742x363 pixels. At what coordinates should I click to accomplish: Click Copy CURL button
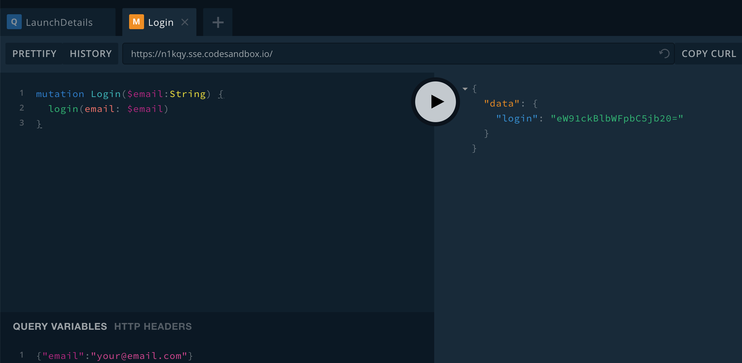coord(709,54)
